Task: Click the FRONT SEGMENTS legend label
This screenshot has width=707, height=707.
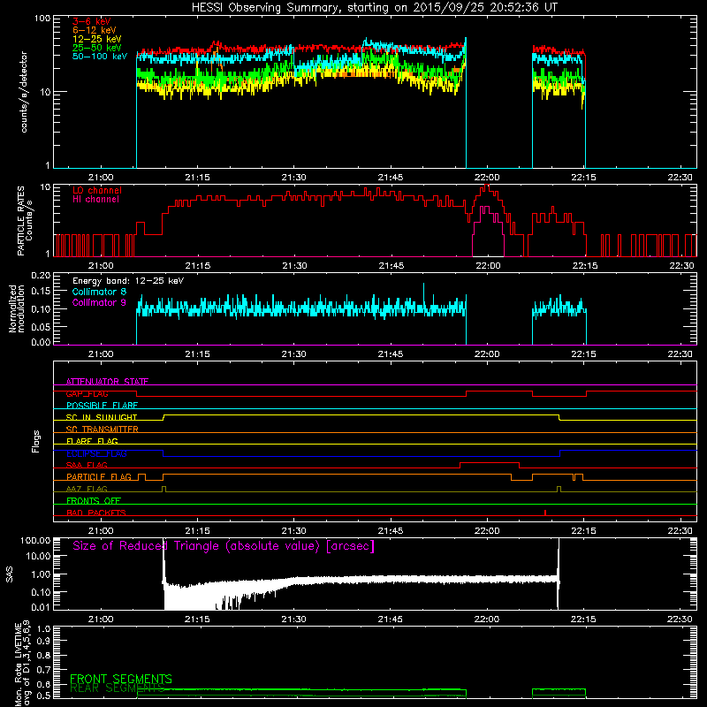Action: click(121, 679)
